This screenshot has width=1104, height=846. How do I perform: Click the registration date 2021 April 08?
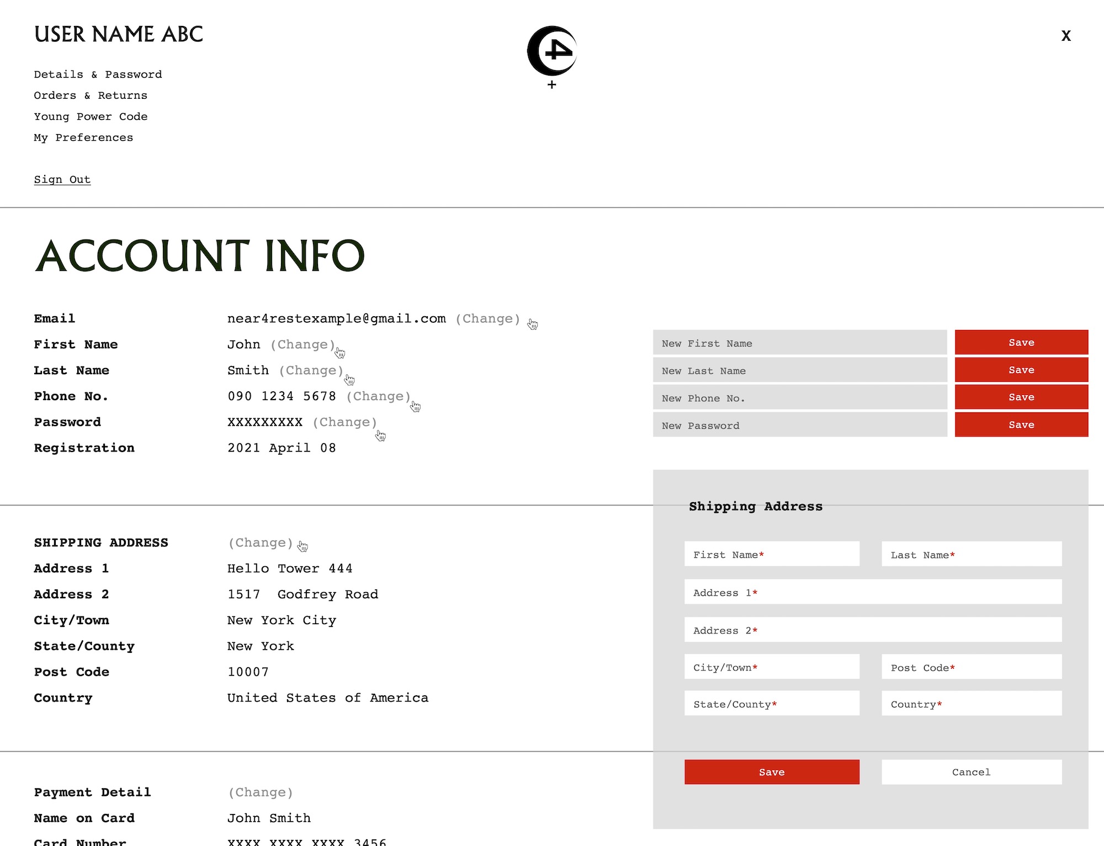pos(282,448)
